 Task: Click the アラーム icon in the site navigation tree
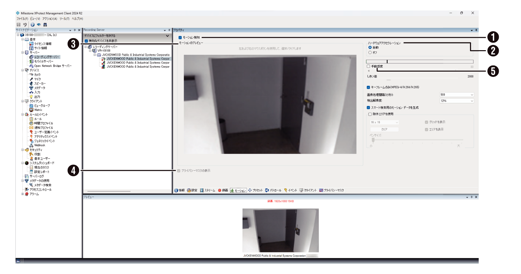(27, 194)
